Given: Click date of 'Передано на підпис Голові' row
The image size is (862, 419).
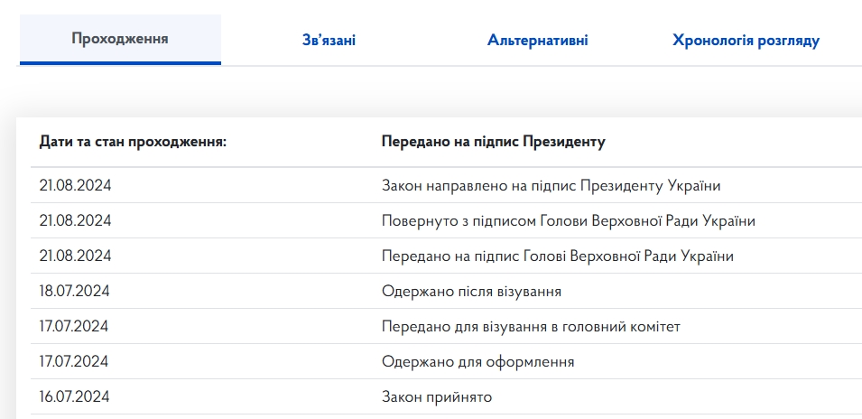Looking at the screenshot, I should [x=74, y=256].
